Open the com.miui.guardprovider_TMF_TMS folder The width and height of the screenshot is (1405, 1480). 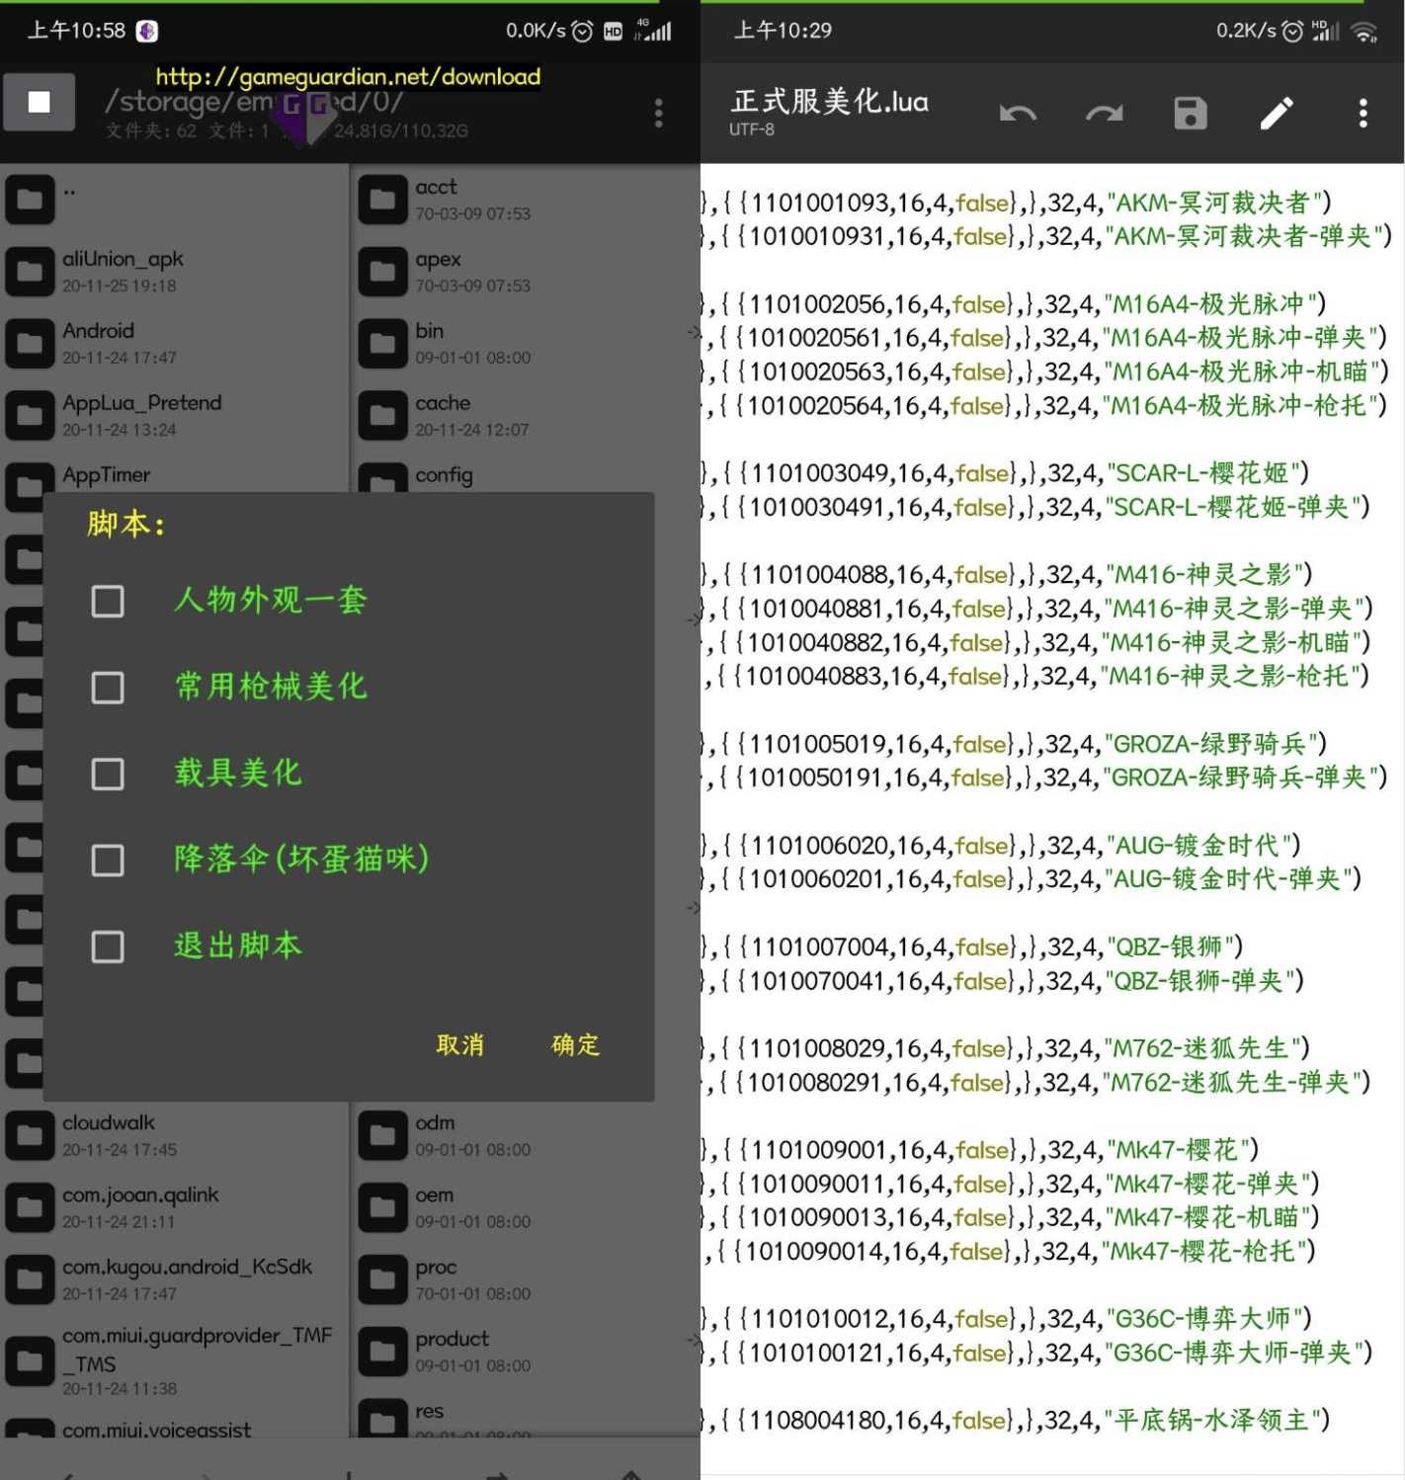174,1361
